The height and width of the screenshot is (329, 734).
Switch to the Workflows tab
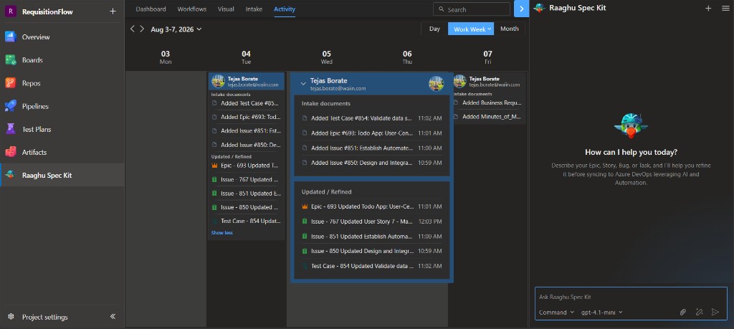tap(192, 9)
